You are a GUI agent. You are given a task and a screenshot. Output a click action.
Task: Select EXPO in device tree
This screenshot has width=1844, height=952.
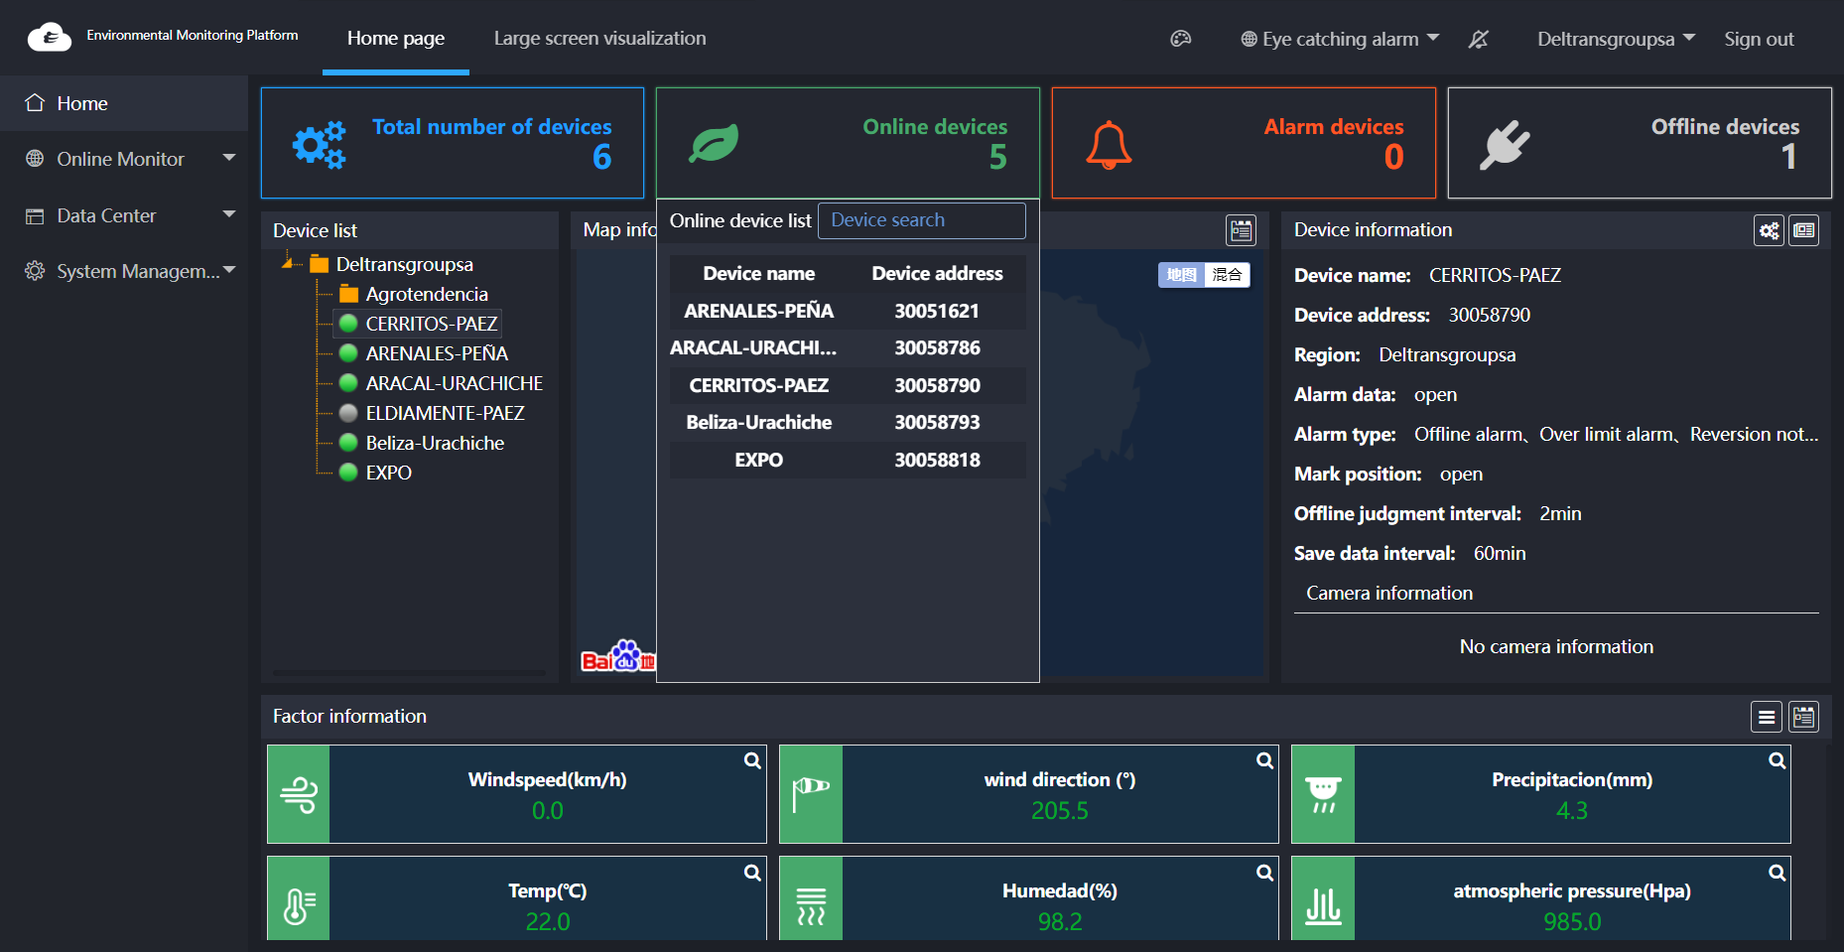pos(388,473)
